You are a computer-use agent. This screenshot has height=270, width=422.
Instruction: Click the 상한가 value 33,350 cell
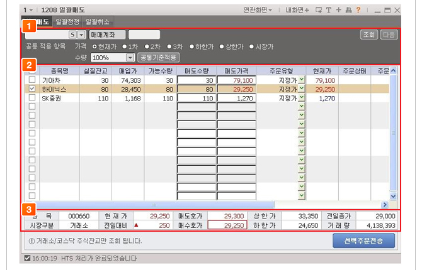coord(302,216)
